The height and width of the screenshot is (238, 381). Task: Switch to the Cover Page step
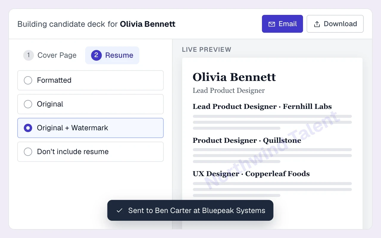click(50, 55)
